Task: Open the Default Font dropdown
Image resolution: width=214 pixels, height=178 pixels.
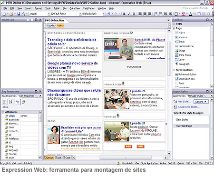Action: tap(80, 14)
